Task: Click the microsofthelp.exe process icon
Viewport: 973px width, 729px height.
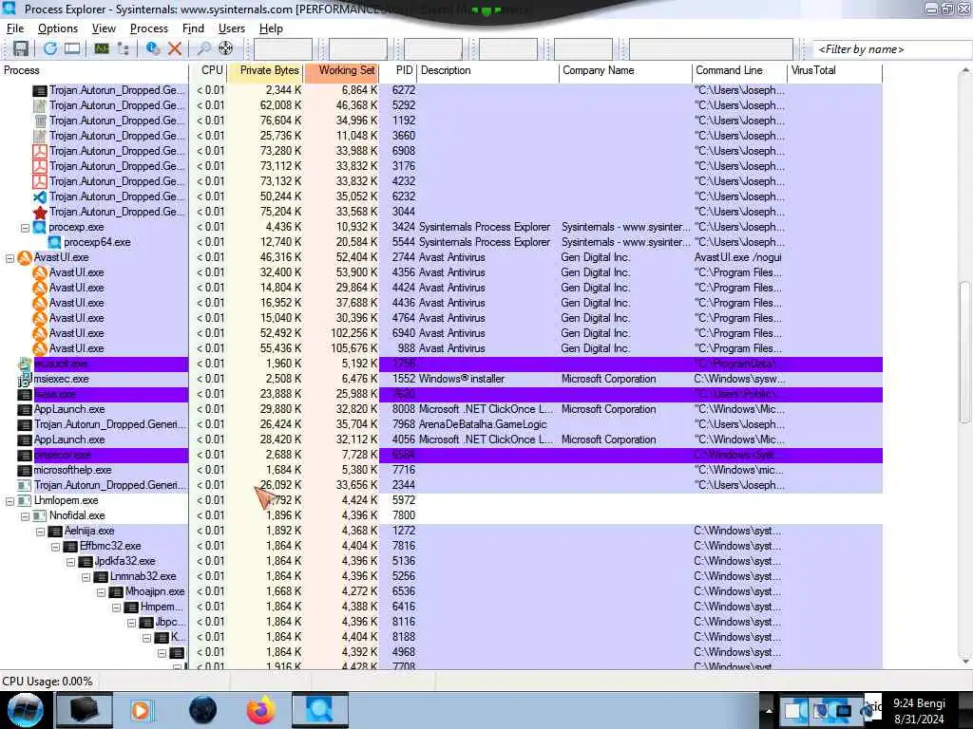Action: (24, 470)
